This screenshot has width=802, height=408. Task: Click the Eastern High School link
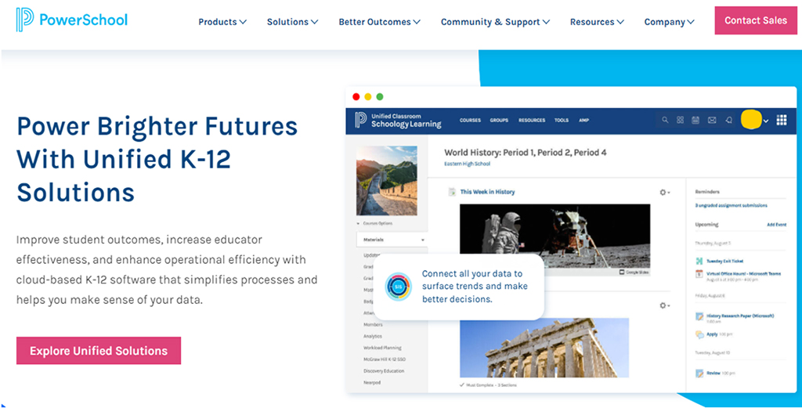467,164
